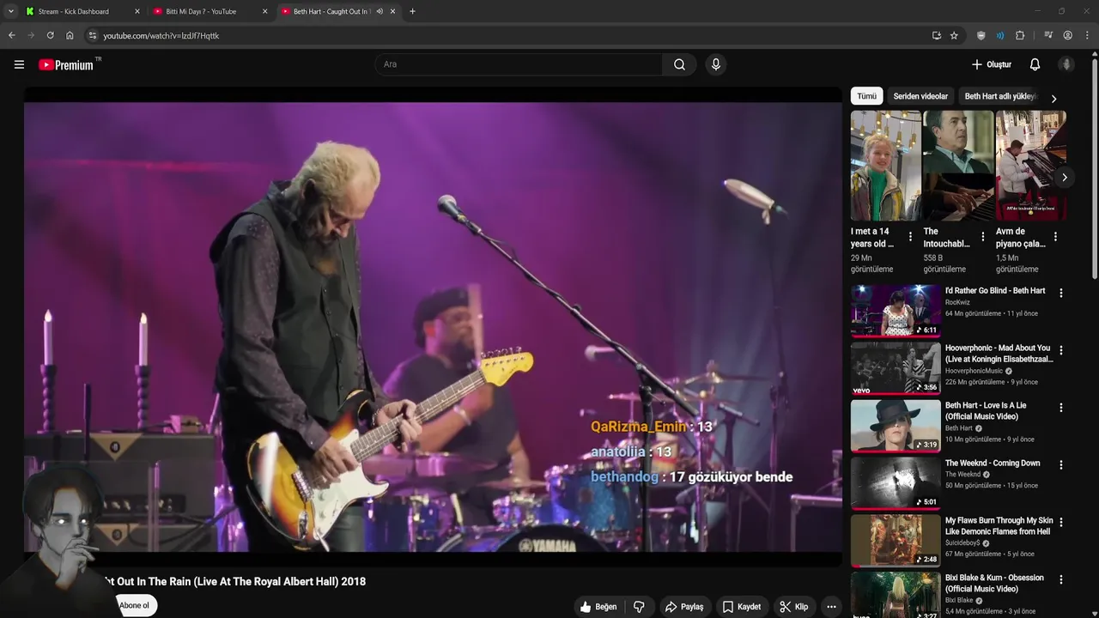The image size is (1099, 618).
Task: Open The Intouchables short thumbnail
Action: [958, 166]
